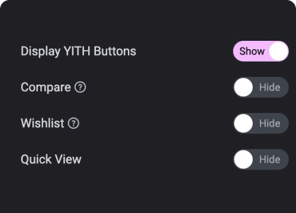Click the Compare label text

coord(46,88)
